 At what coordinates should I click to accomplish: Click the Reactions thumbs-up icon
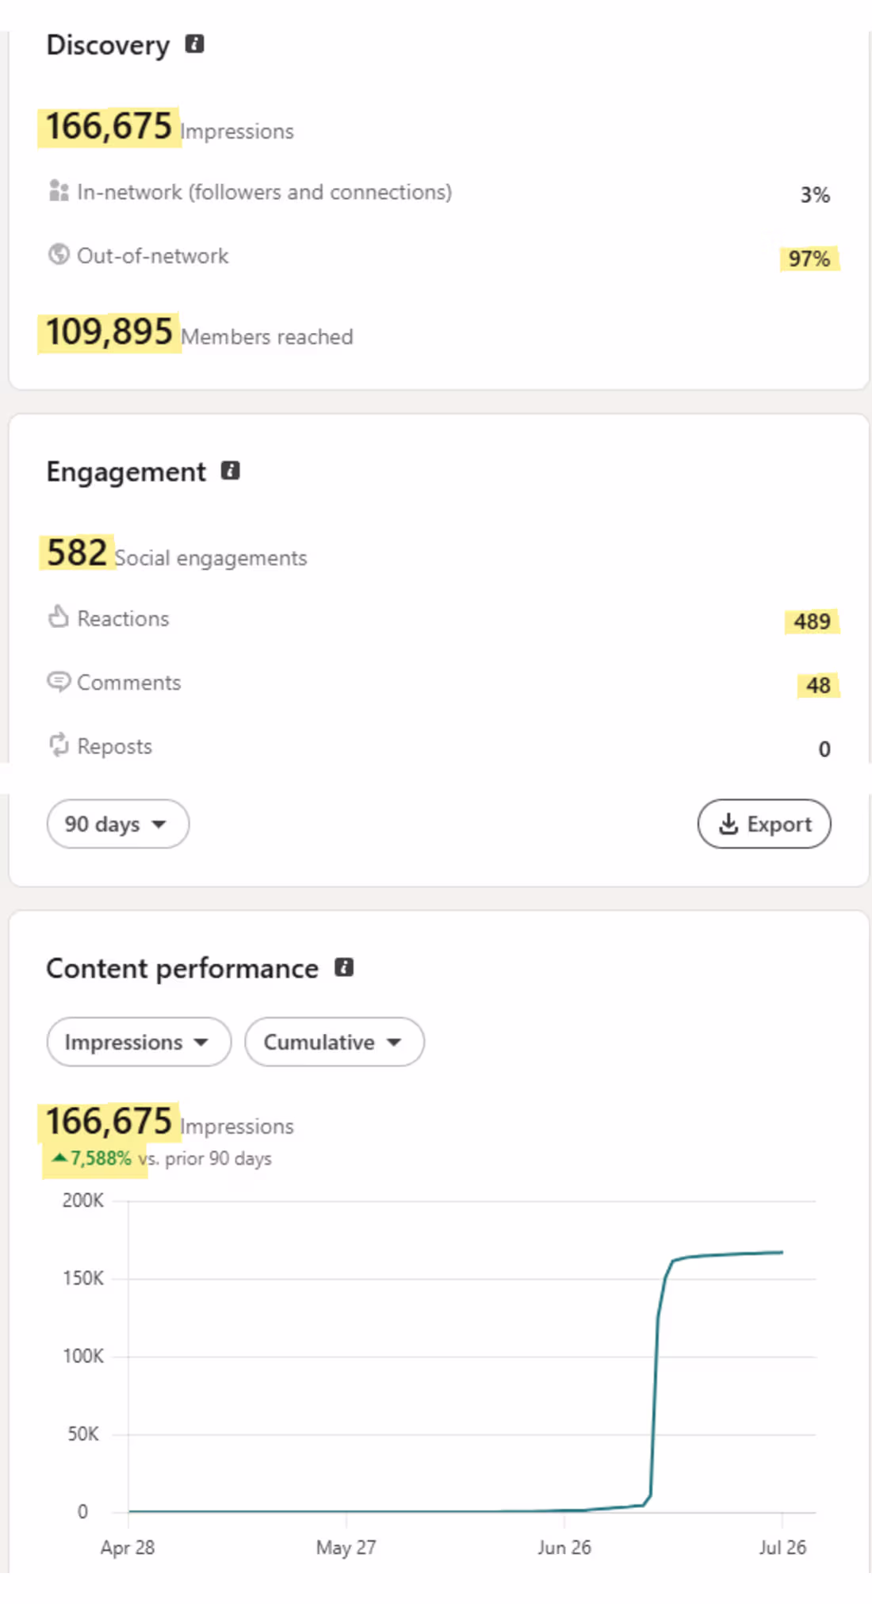(59, 617)
